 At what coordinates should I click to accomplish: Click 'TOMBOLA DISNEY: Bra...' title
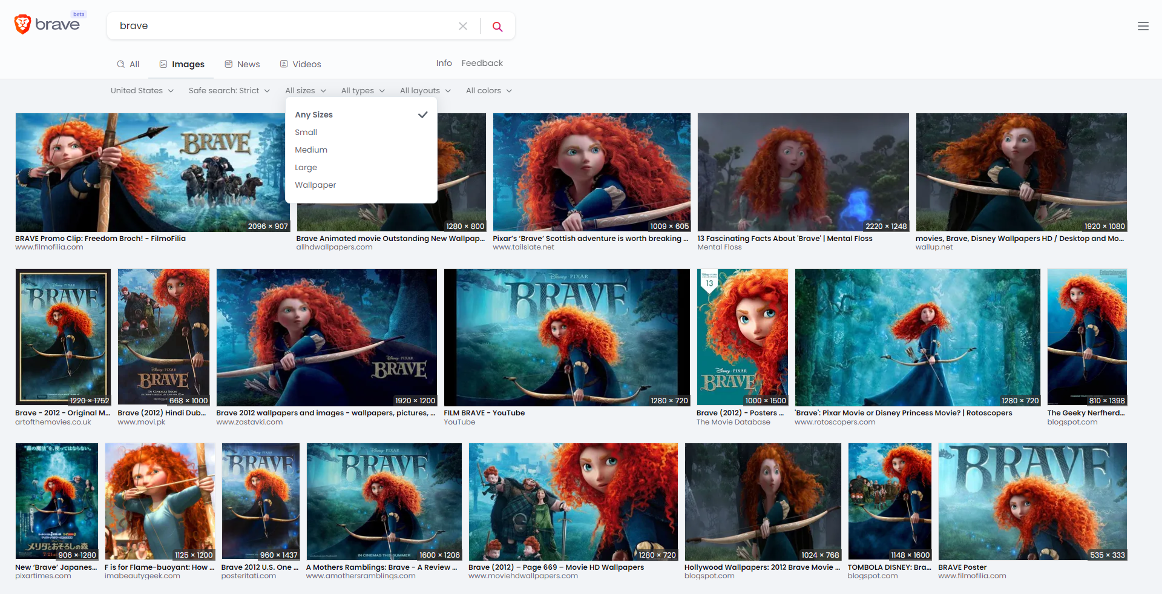889,567
